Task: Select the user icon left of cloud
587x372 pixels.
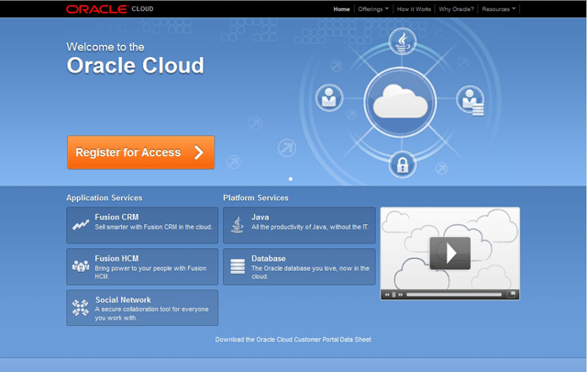Action: [329, 97]
